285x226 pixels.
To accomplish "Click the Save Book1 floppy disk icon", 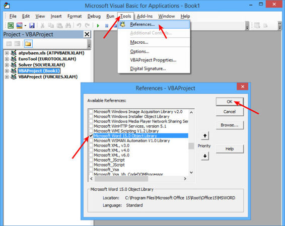I will tap(32, 25).
